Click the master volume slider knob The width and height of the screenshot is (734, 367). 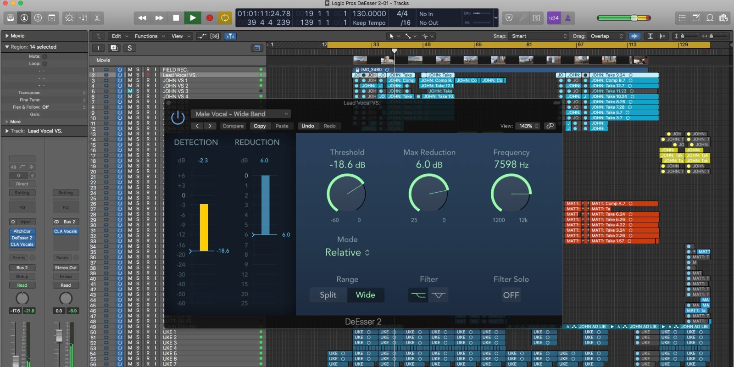[634, 18]
